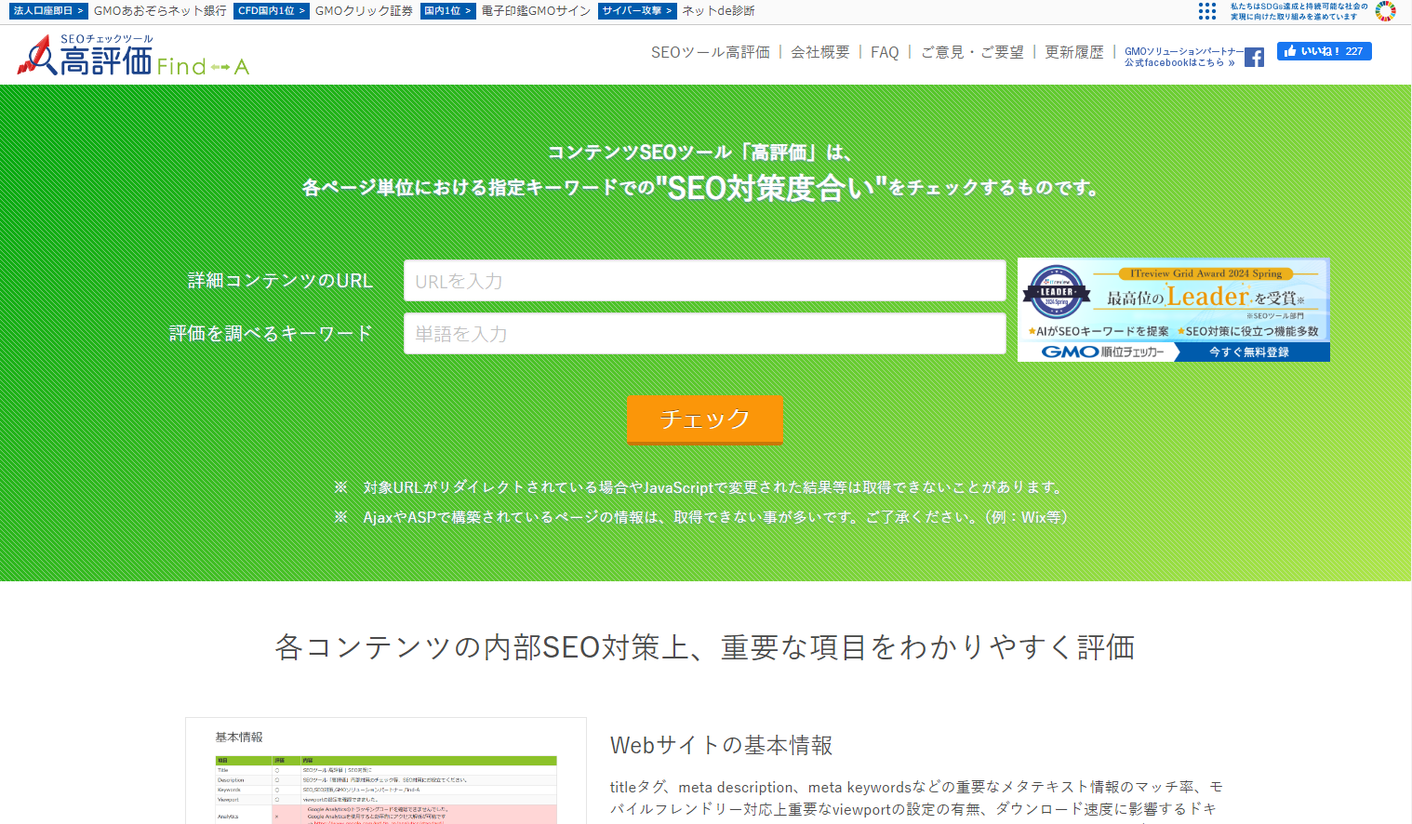Click the CFD国内1位 blue tag
Screen dimensions: 1412x824
click(x=272, y=11)
